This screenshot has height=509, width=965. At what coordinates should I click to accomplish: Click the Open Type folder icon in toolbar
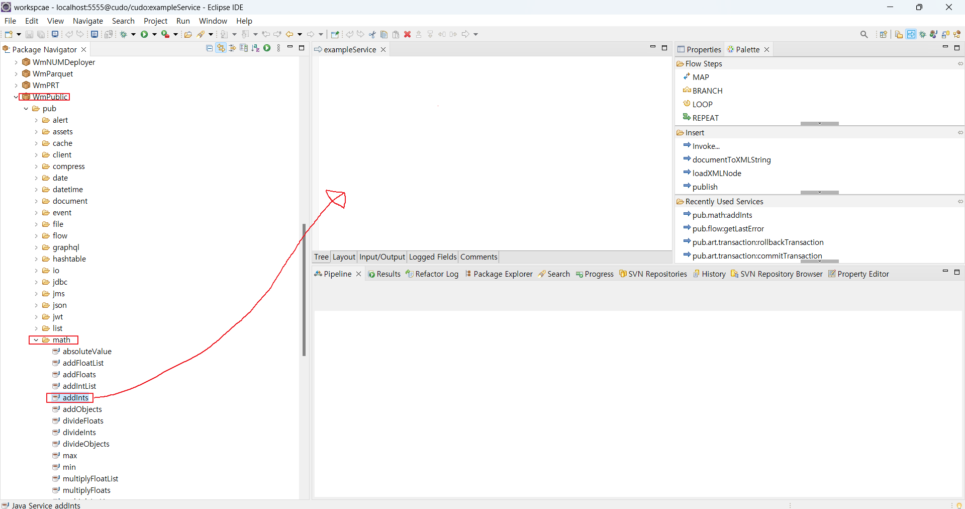188,34
